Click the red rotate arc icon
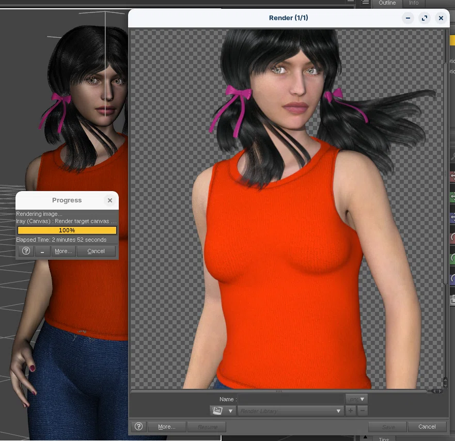The width and height of the screenshot is (455, 441). 453,238
